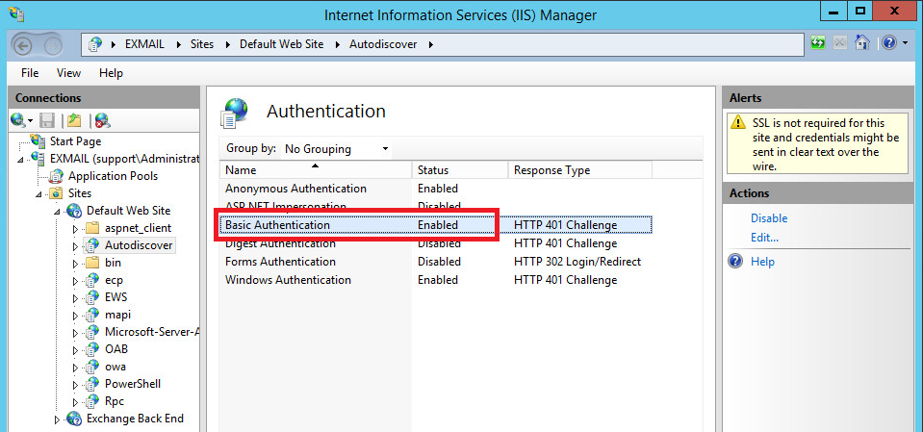Collapse the EXMAIL server tree node
Image resolution: width=923 pixels, height=432 pixels.
pos(21,160)
